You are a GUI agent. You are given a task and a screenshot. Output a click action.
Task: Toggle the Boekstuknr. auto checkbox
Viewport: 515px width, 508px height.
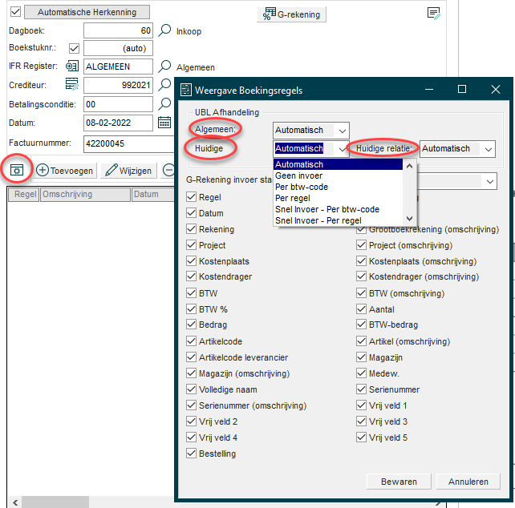tap(75, 49)
